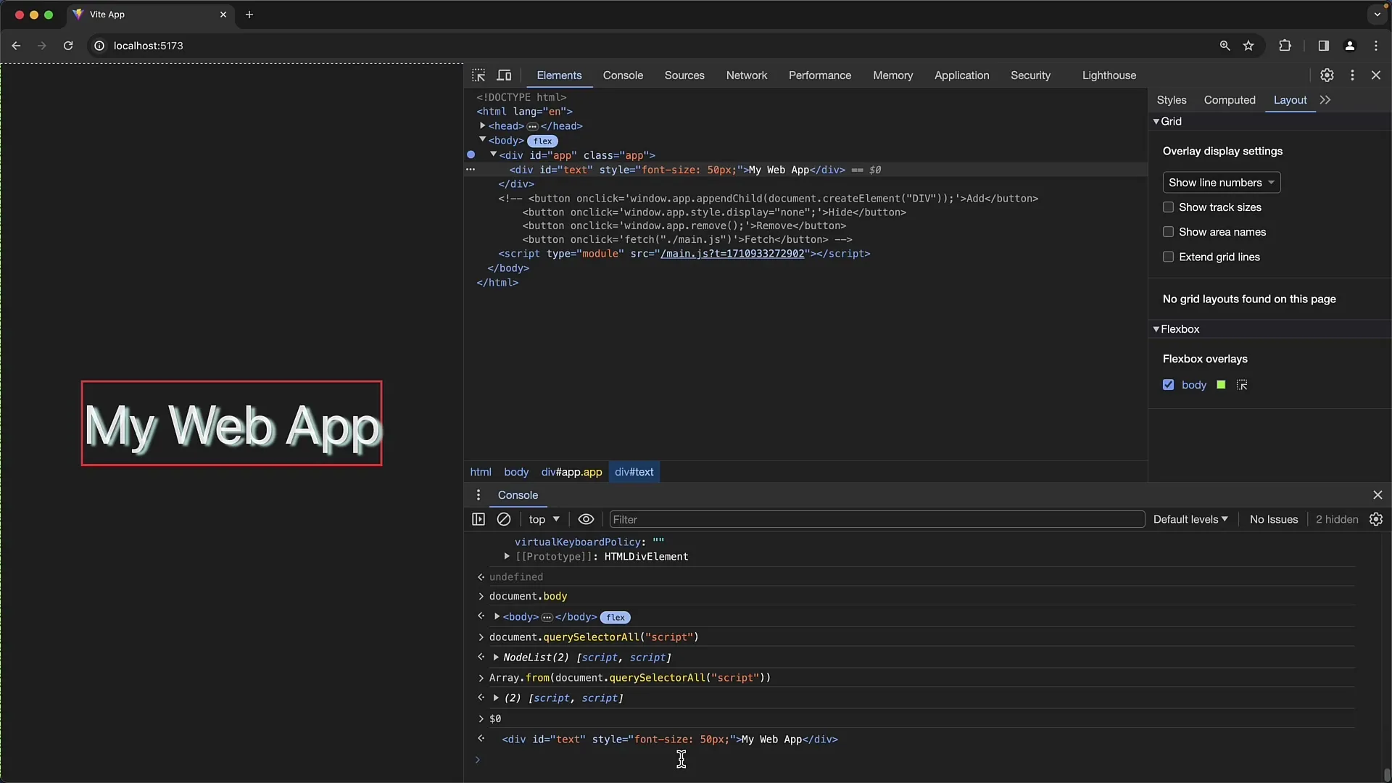View site information icon
The height and width of the screenshot is (783, 1392).
99,46
